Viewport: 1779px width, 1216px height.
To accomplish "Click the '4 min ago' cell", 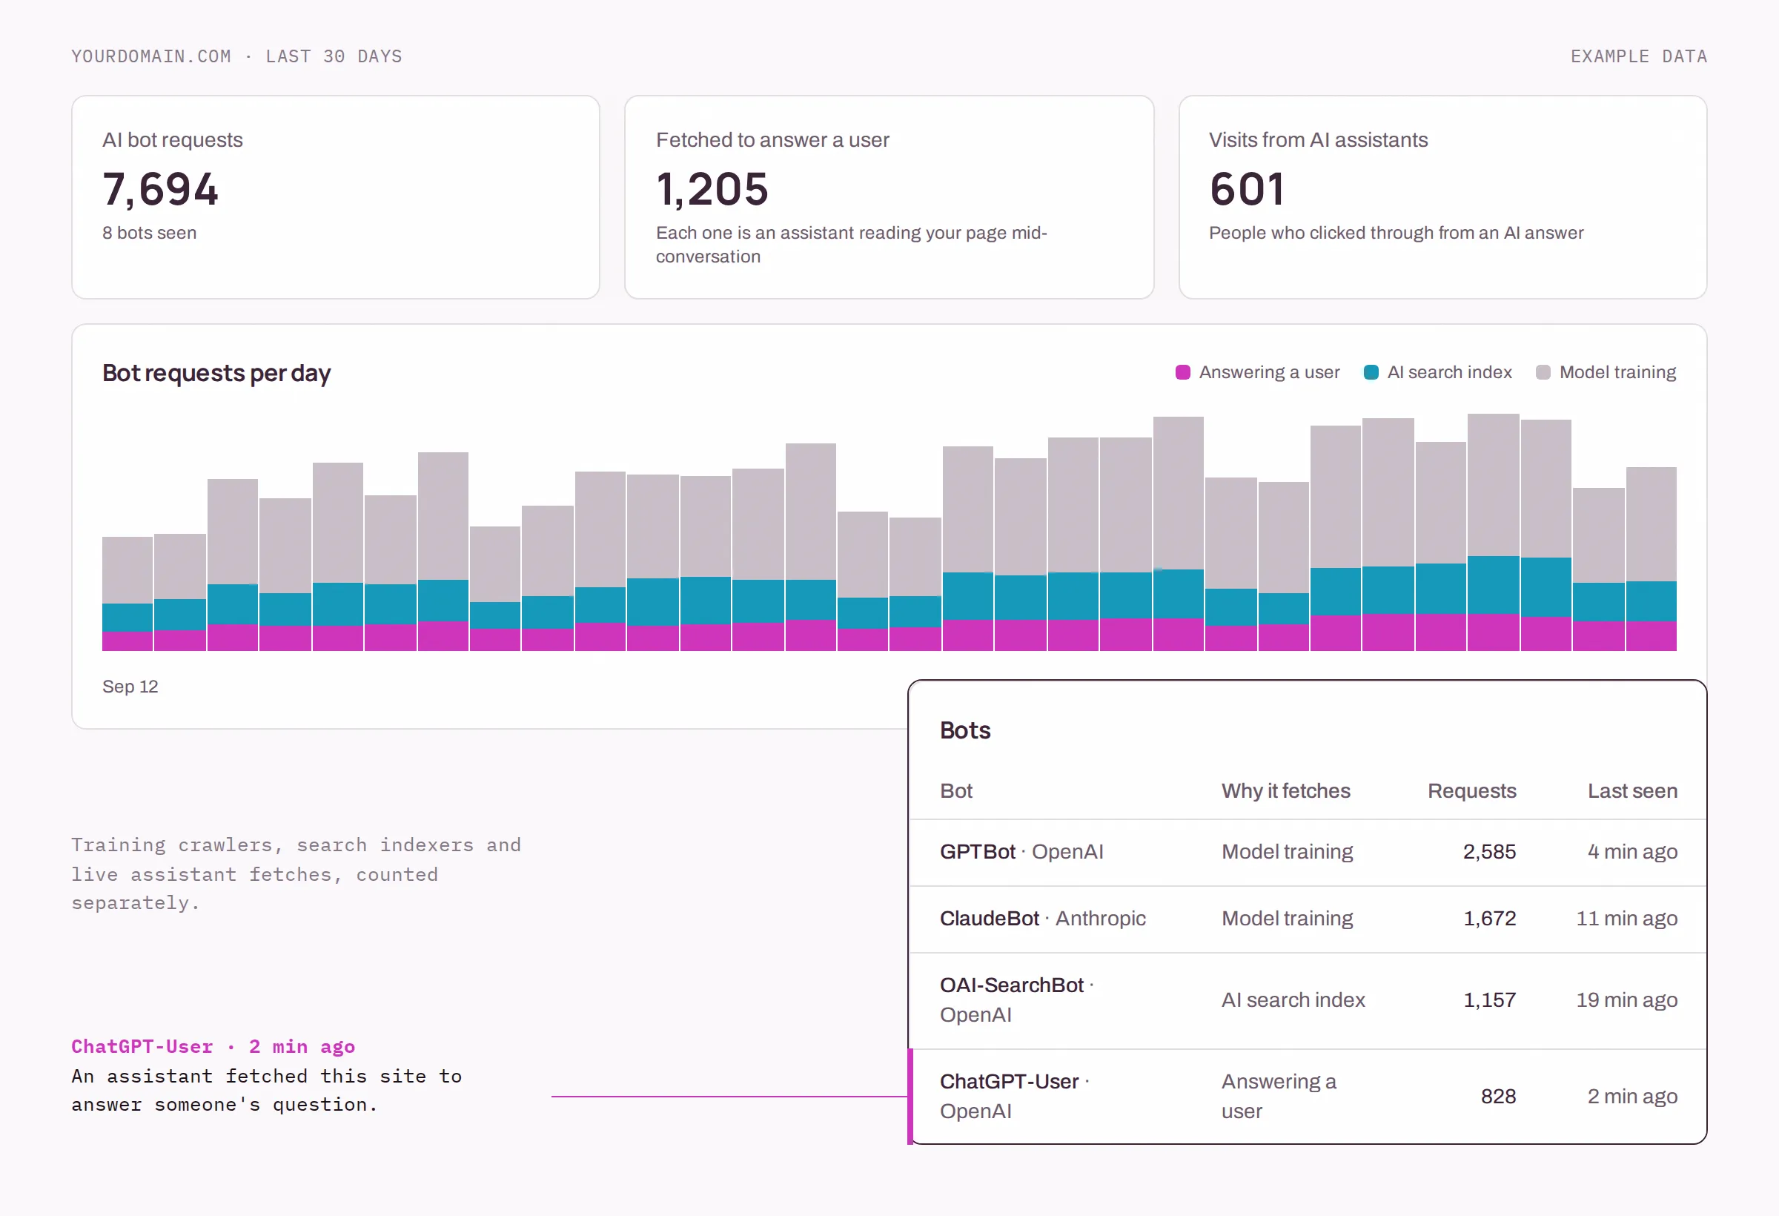I will [1632, 851].
